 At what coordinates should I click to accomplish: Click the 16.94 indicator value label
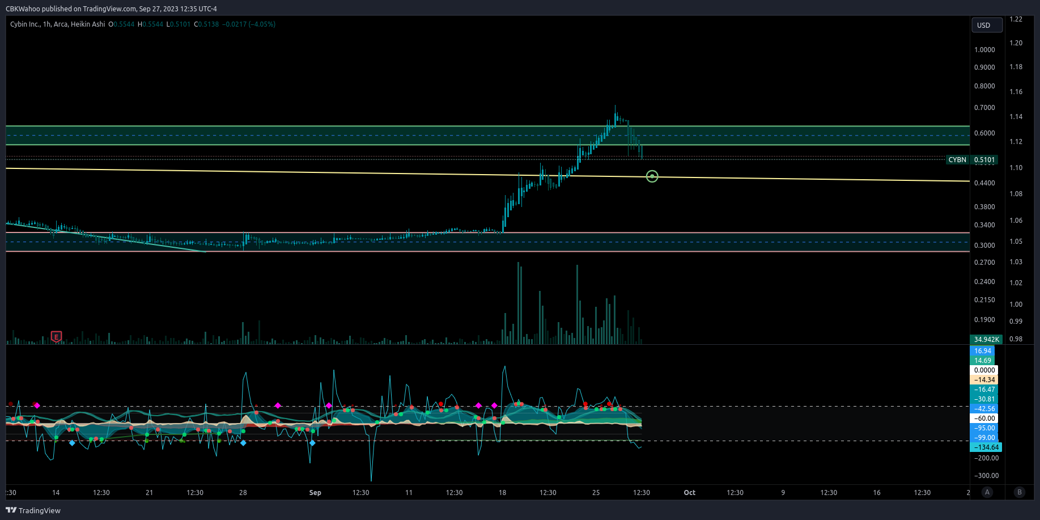[x=983, y=351]
